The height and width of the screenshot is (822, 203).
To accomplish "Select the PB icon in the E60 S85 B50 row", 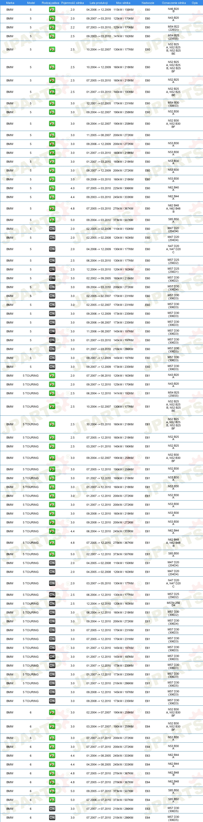I will 52,220.
